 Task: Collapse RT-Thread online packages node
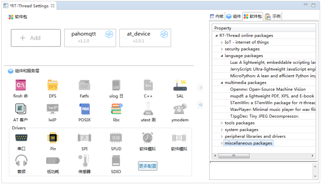pos(216,36)
